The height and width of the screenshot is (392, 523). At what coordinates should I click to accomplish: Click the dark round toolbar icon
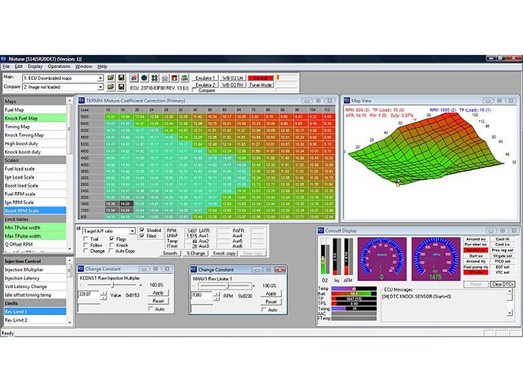click(144, 78)
